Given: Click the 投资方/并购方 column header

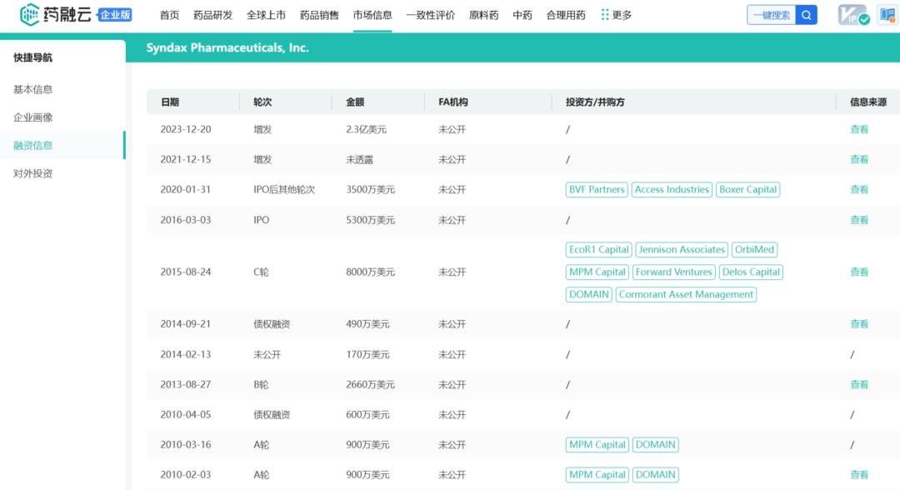Looking at the screenshot, I should pyautogui.click(x=595, y=102).
